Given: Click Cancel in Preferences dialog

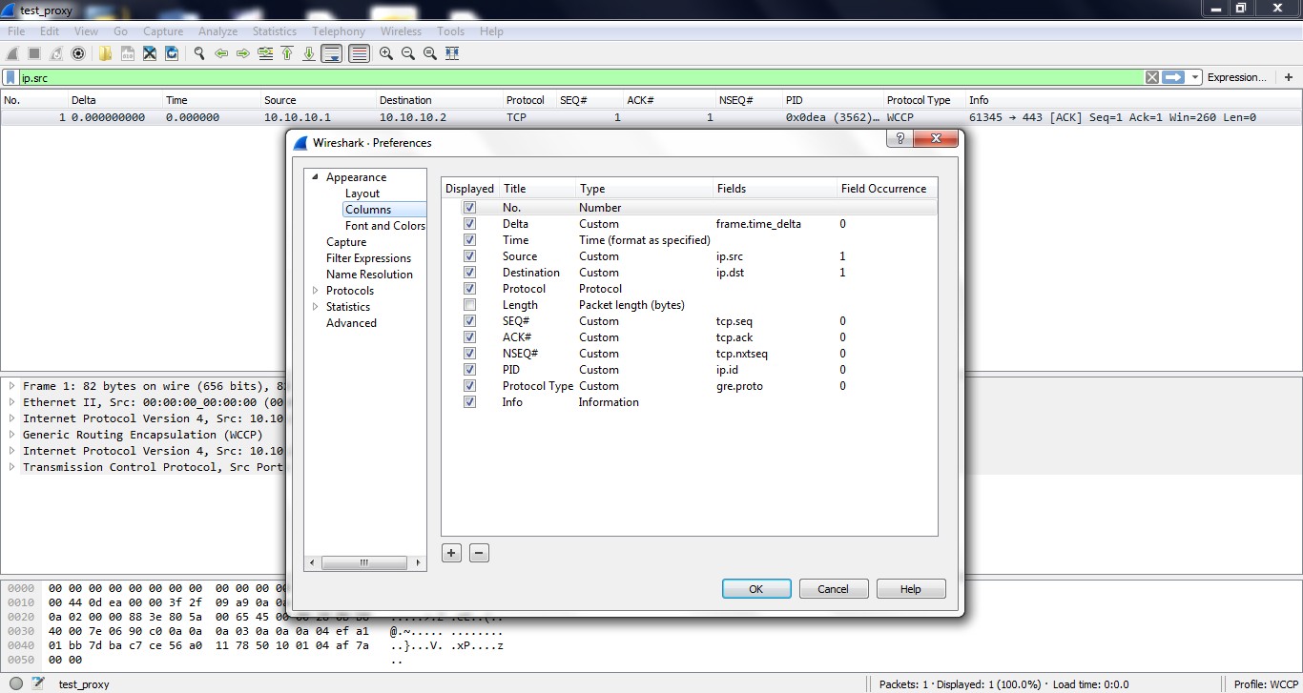Looking at the screenshot, I should (x=834, y=589).
